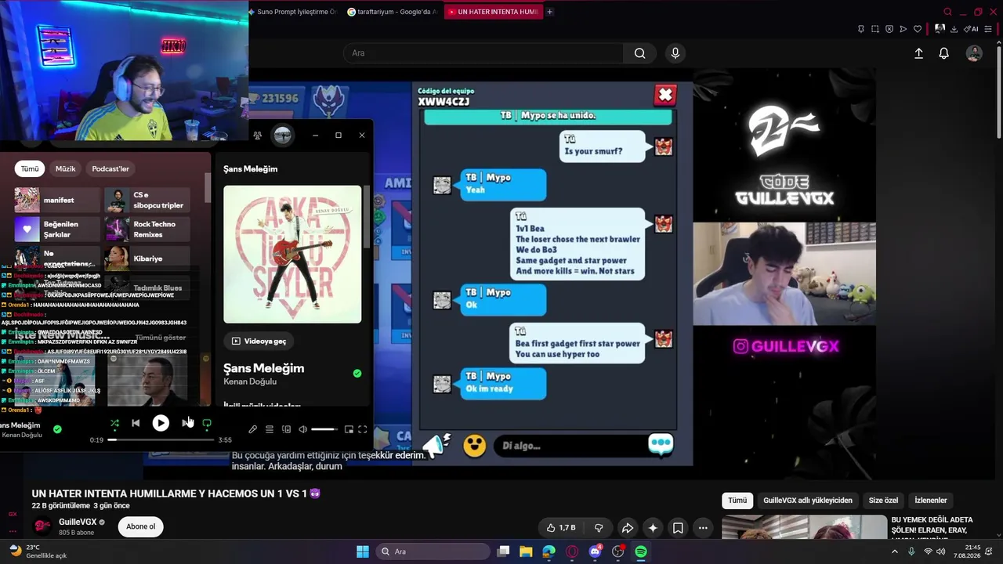The image size is (1003, 564).
Task: Open Beğenilen Şarkılar playlist
Action: coord(58,229)
